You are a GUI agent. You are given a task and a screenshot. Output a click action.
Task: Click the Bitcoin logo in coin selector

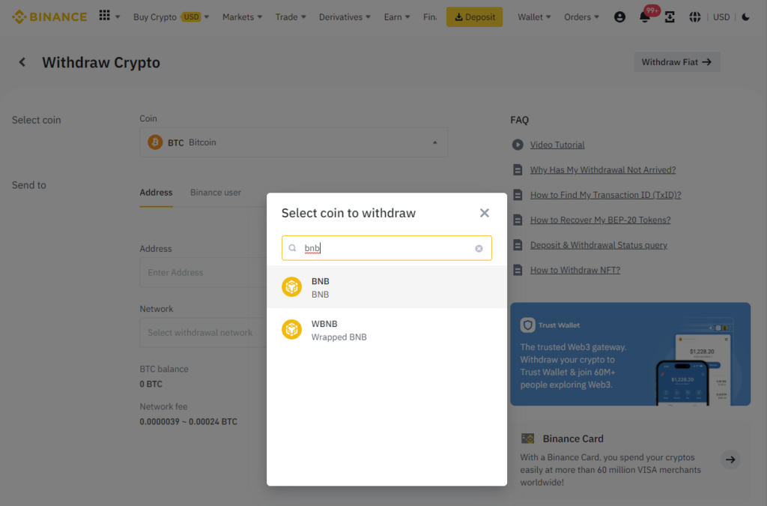pos(155,142)
